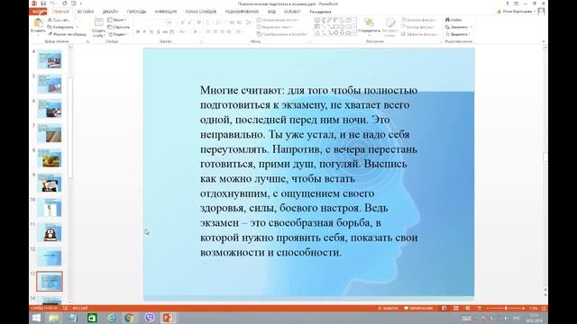577x324 pixels.
Task: Select slide 10 thumbnail
Action: 50,208
